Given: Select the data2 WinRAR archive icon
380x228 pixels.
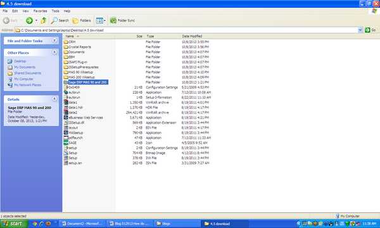Looking at the screenshot, I should (x=66, y=113).
